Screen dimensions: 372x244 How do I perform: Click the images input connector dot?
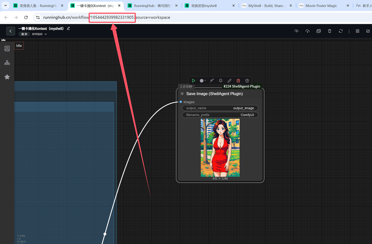click(x=181, y=102)
